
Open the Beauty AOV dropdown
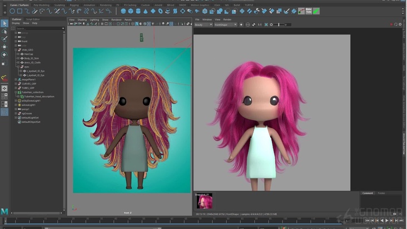click(203, 24)
